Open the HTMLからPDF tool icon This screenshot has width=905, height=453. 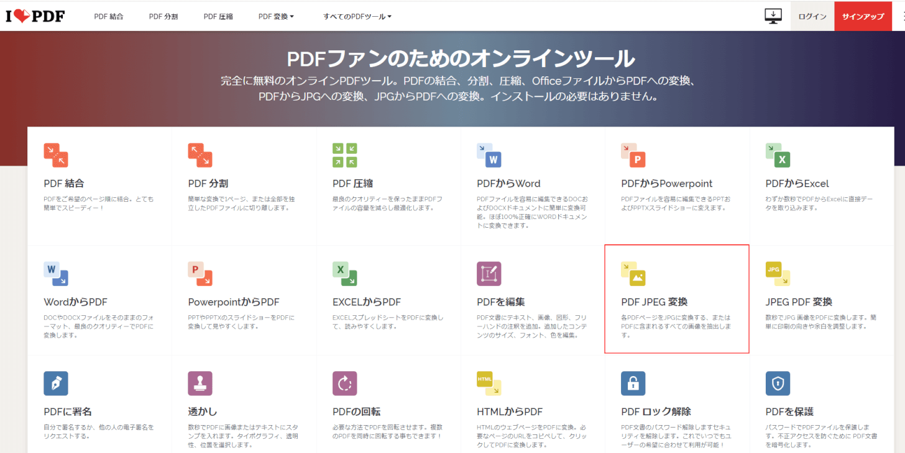pos(489,383)
